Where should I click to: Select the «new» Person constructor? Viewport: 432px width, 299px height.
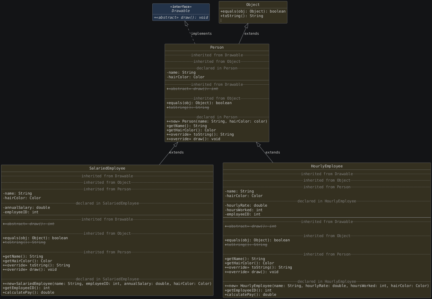217,121
